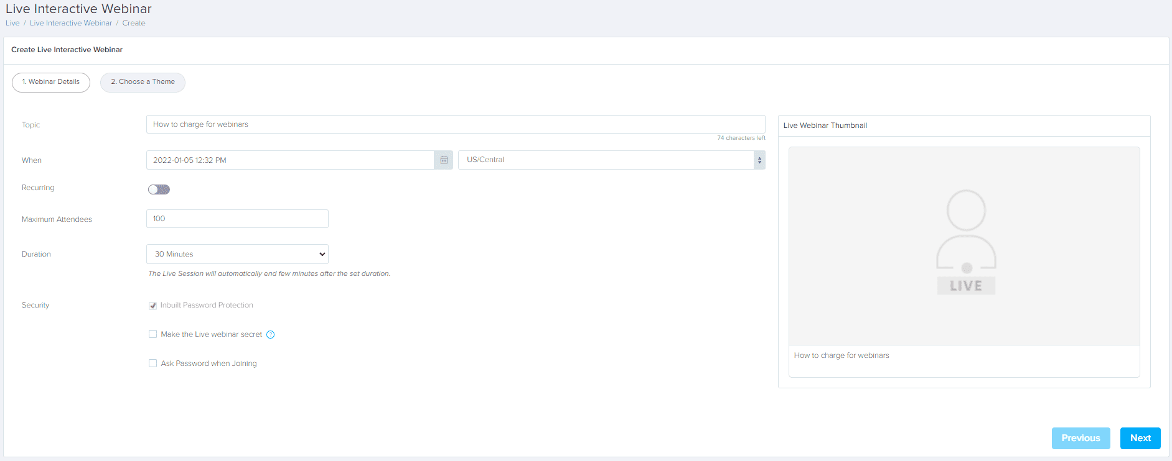This screenshot has width=1172, height=461.
Task: Switch to Choose a Theme tab
Action: coord(143,82)
